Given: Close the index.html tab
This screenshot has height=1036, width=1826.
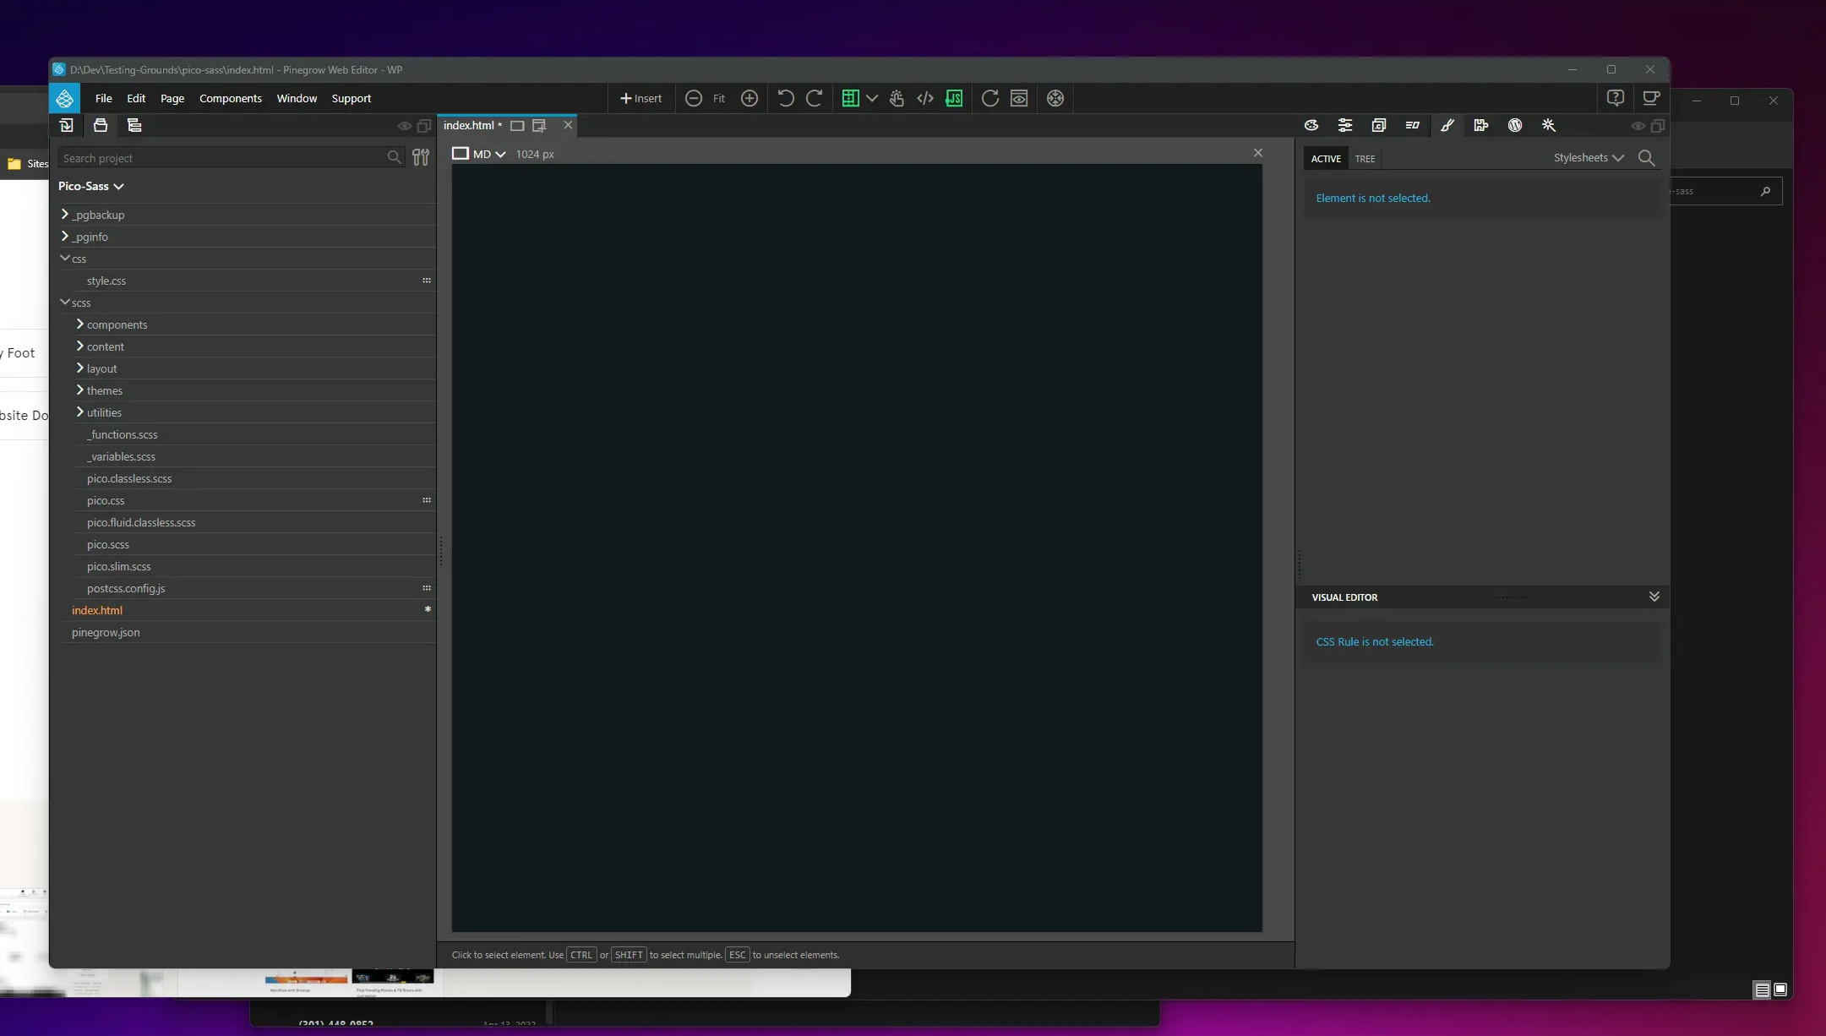Looking at the screenshot, I should pyautogui.click(x=568, y=125).
